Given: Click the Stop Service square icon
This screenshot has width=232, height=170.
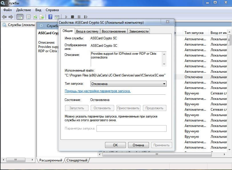Looking at the screenshot, I should tap(72, 17).
